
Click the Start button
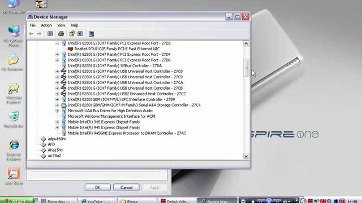point(17,200)
